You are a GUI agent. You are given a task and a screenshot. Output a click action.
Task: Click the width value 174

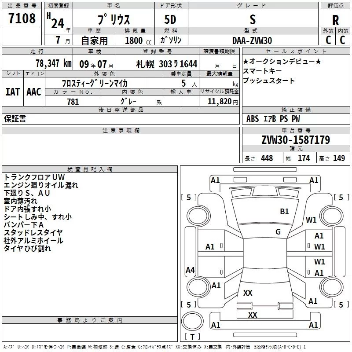[304, 158]
